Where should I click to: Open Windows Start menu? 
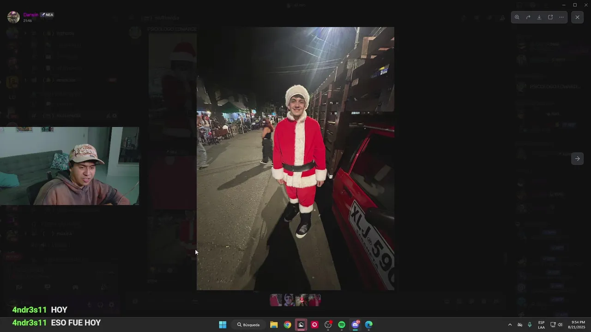click(x=223, y=325)
